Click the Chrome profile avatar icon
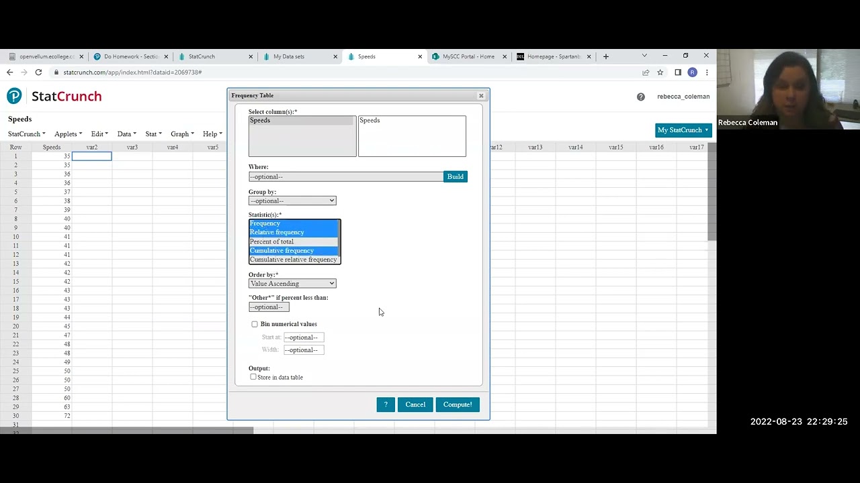This screenshot has width=860, height=483. [692, 72]
